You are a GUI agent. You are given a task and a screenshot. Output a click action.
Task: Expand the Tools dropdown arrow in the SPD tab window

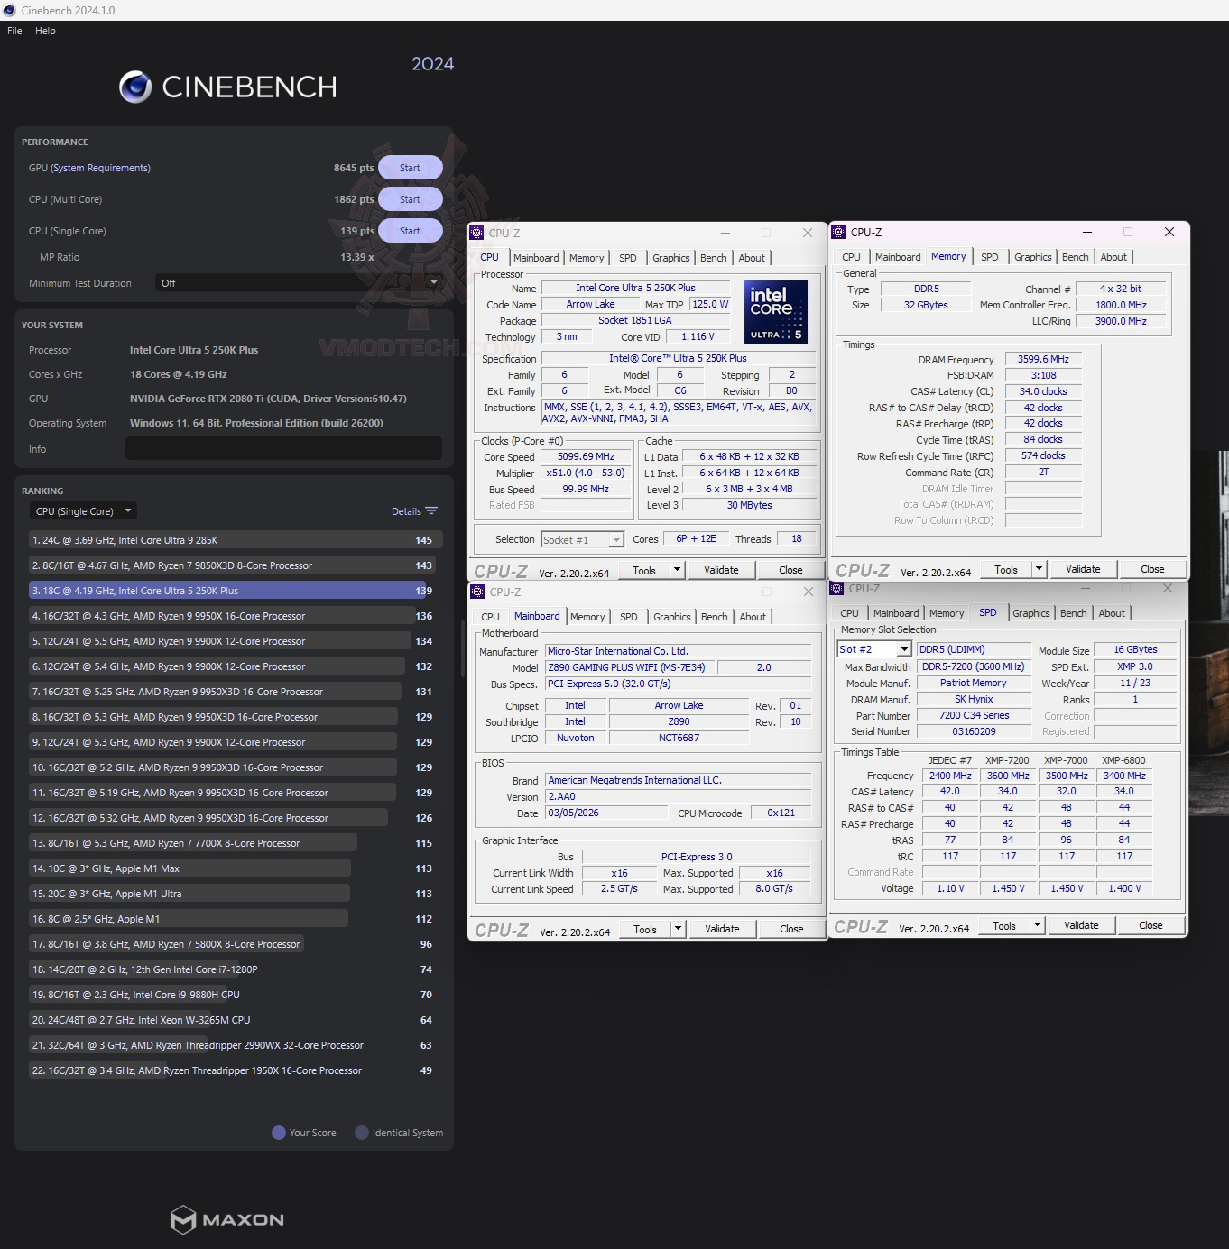[x=1037, y=925]
